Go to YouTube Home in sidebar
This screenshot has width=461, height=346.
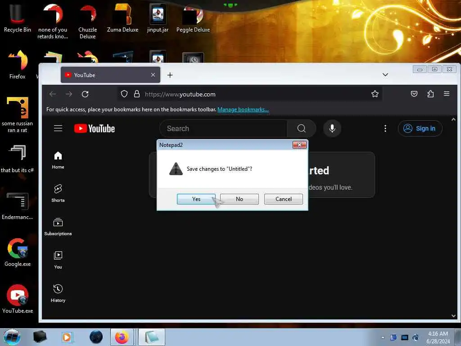(58, 160)
